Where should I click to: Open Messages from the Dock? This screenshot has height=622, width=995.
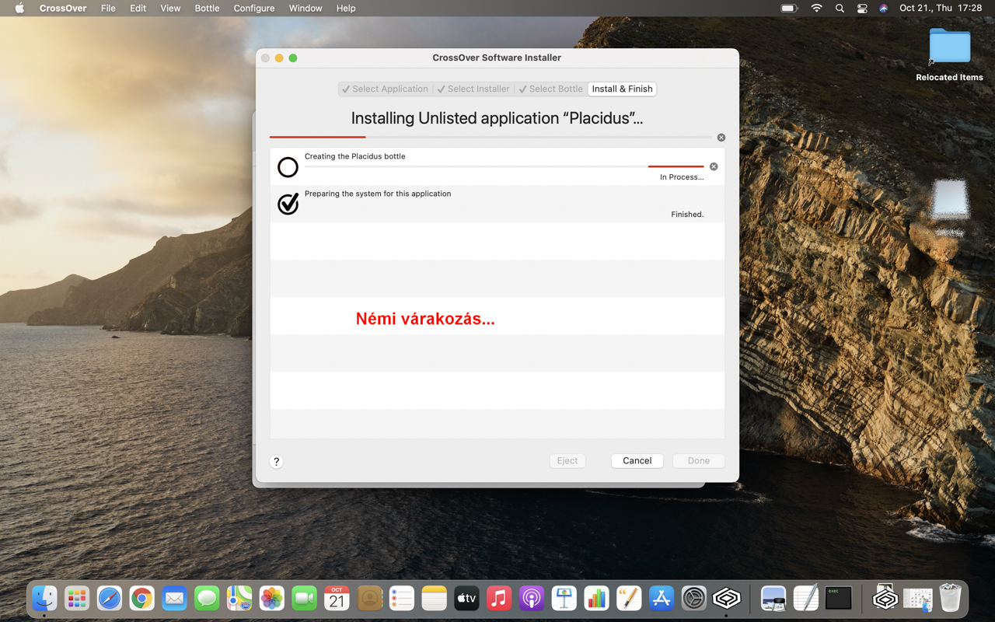click(207, 598)
